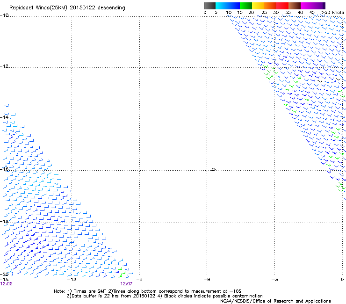Click the purple '12:05' overpass time label

coord(6,284)
